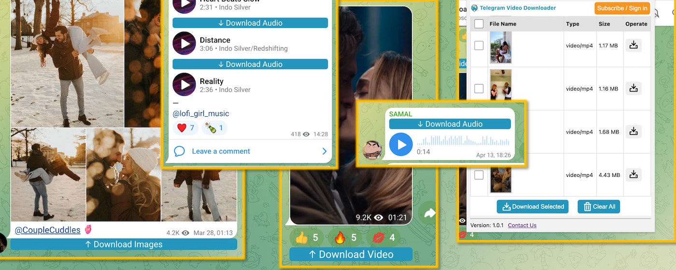Seek within the voice message waveform

coord(463,141)
